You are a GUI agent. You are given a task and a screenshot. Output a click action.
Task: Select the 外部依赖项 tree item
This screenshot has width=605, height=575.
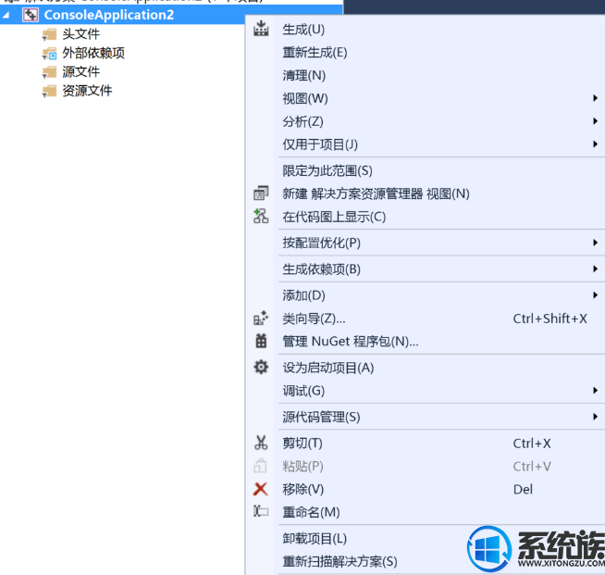tap(93, 53)
